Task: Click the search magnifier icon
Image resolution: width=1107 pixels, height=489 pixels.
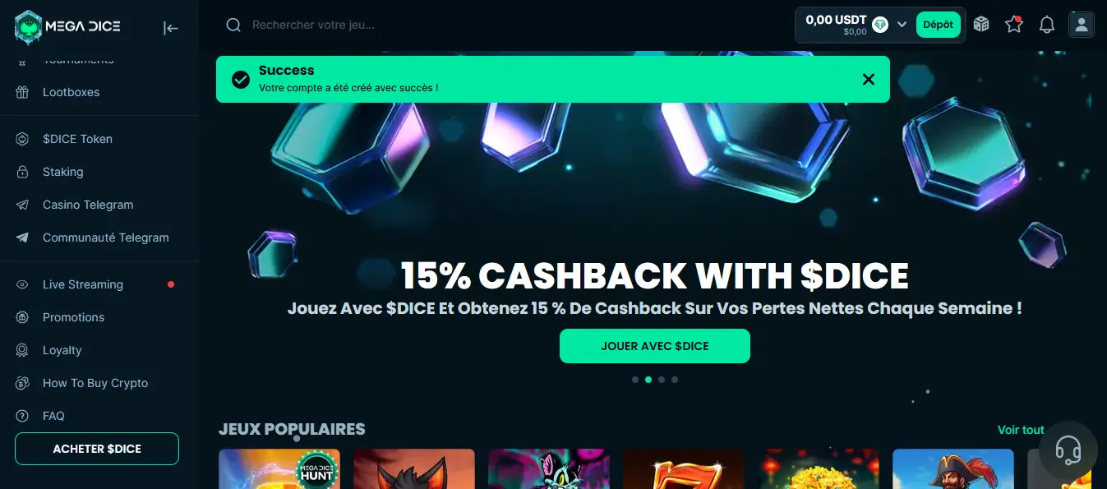Action: (233, 25)
